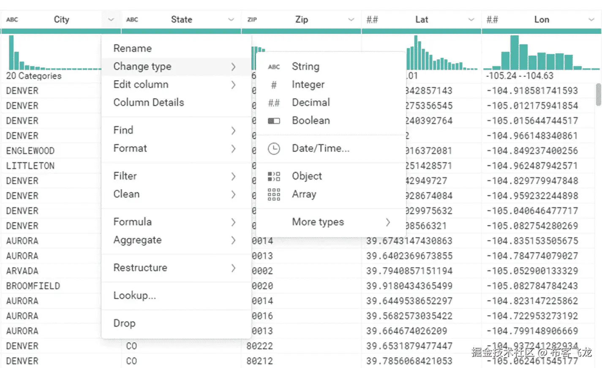Image resolution: width=602 pixels, height=368 pixels.
Task: Select the ARVADA city cell
Action: click(22, 271)
